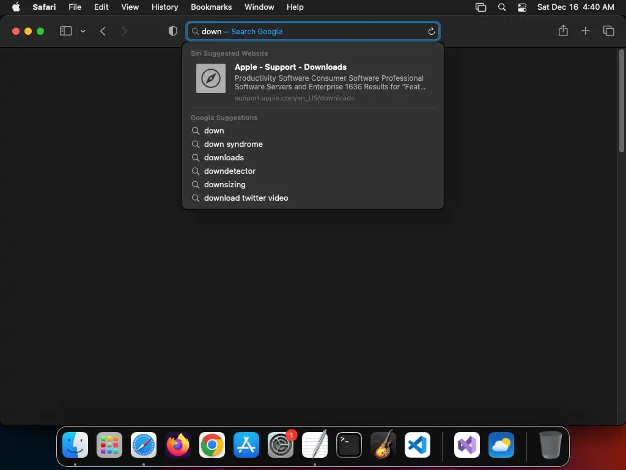Viewport: 626px width, 470px height.
Task: Open the Edit menu
Action: (x=101, y=7)
